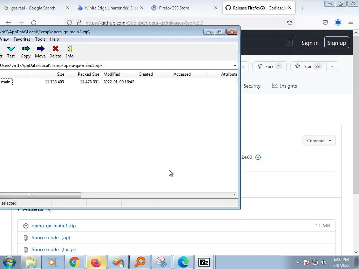Click Sign in on GitHub
This screenshot has width=359, height=269.
pyautogui.click(x=310, y=43)
